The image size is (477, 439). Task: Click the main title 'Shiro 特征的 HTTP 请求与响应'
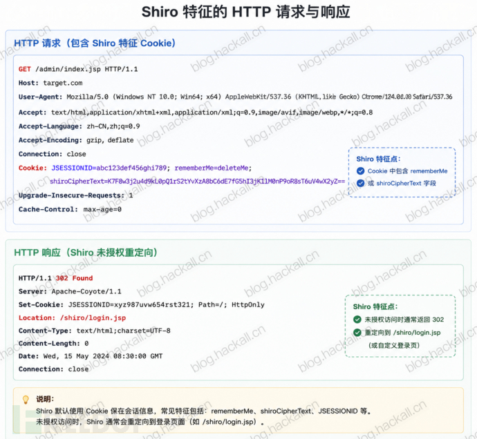(x=245, y=12)
